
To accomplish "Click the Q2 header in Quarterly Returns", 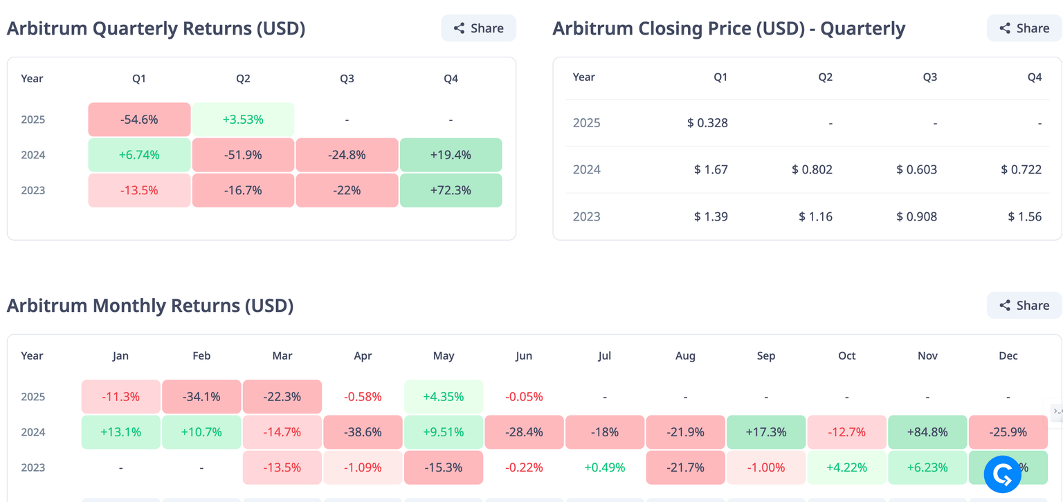I will click(243, 79).
